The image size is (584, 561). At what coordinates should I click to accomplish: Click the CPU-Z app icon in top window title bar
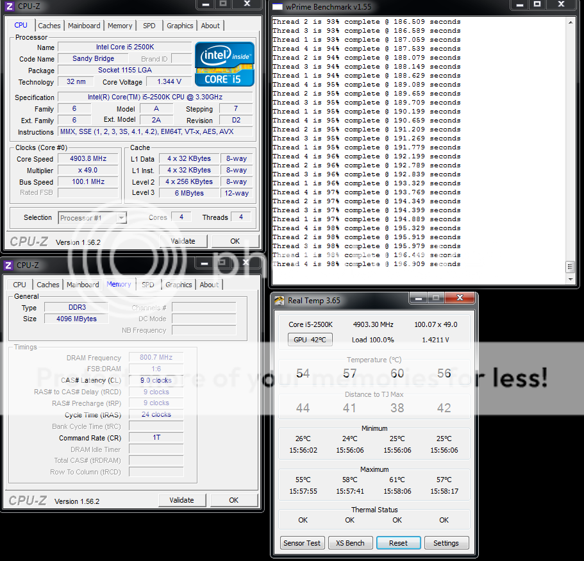click(x=9, y=6)
